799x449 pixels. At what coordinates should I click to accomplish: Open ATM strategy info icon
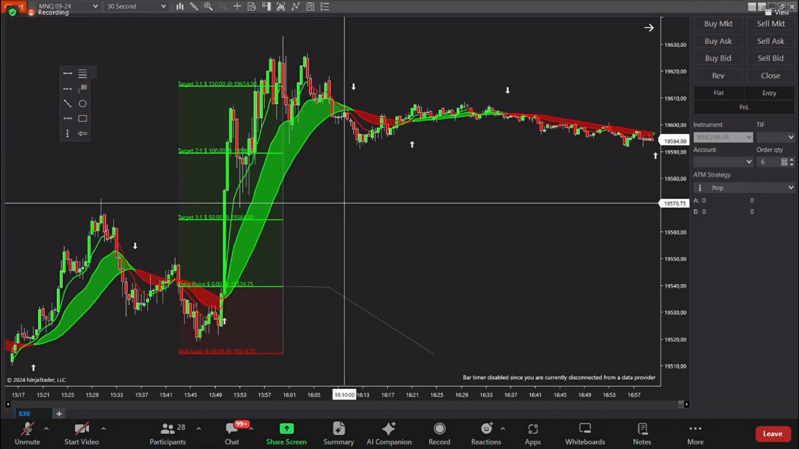click(x=700, y=188)
